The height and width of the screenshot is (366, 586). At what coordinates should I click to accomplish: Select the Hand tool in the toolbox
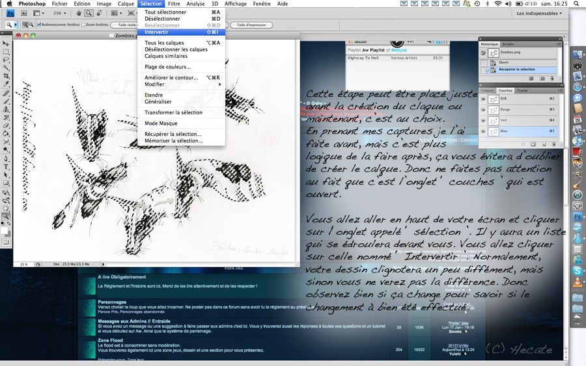click(x=6, y=208)
